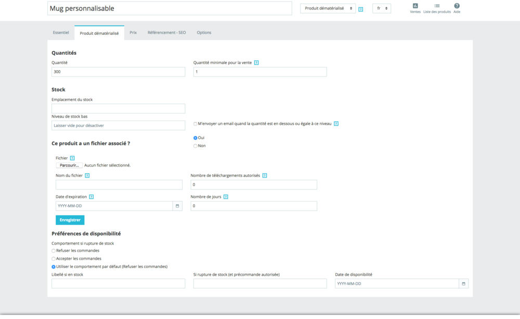Click Parcourir... to choose a file

coord(69,165)
